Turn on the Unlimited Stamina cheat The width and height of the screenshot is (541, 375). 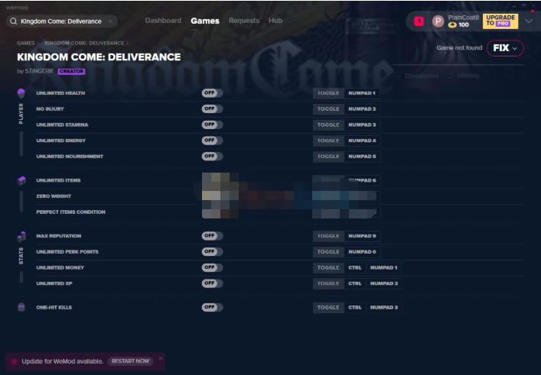[212, 124]
